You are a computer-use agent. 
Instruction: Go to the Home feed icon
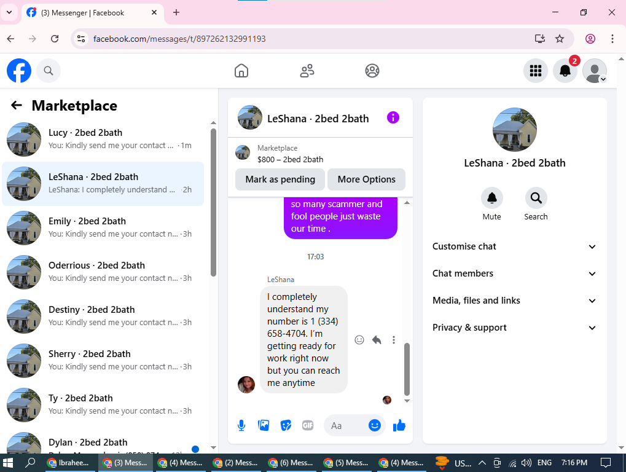pyautogui.click(x=241, y=71)
